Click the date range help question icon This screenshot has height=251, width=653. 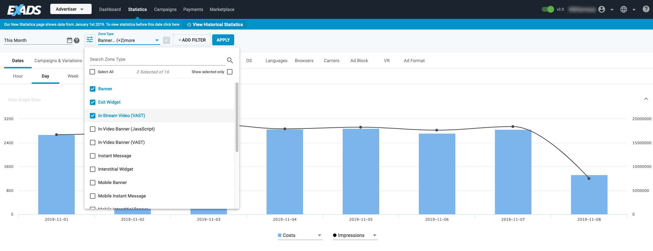[x=77, y=41]
